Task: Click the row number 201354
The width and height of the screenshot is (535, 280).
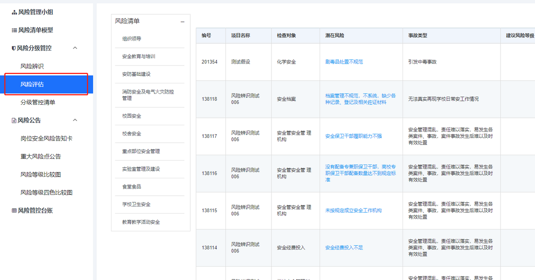Action: click(210, 62)
